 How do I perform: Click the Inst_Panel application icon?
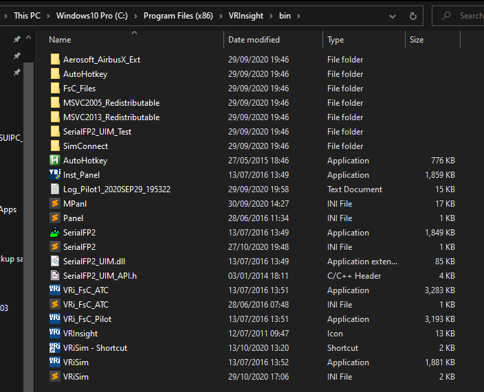coord(55,175)
